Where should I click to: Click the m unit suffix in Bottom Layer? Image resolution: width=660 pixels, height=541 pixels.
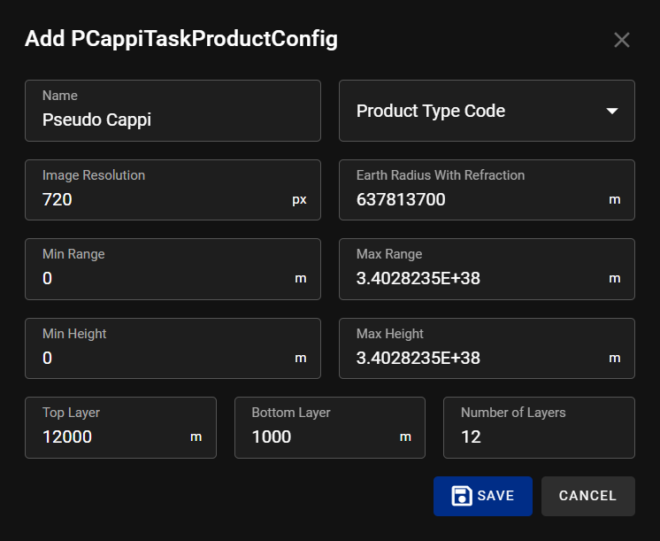click(x=405, y=437)
